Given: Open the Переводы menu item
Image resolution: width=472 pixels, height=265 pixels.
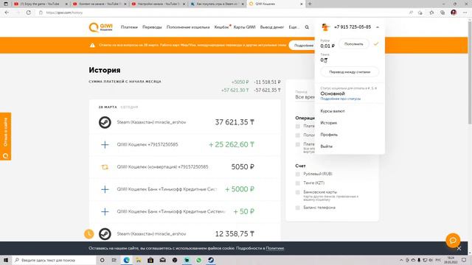Looking at the screenshot, I should pos(152,27).
